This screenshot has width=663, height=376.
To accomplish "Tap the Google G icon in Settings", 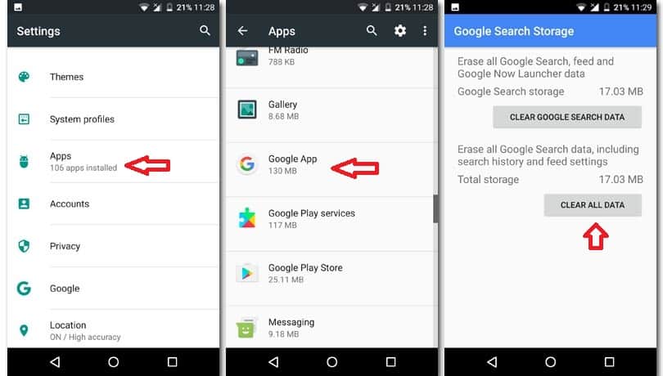I will pyautogui.click(x=24, y=288).
